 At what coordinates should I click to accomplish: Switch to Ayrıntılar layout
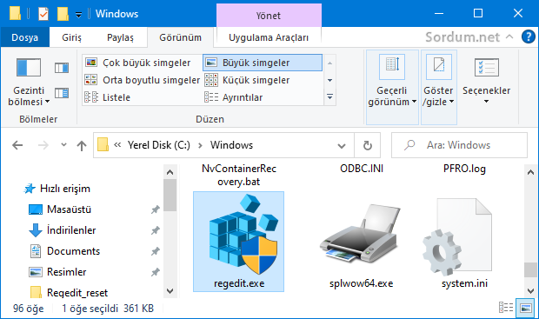(263, 97)
